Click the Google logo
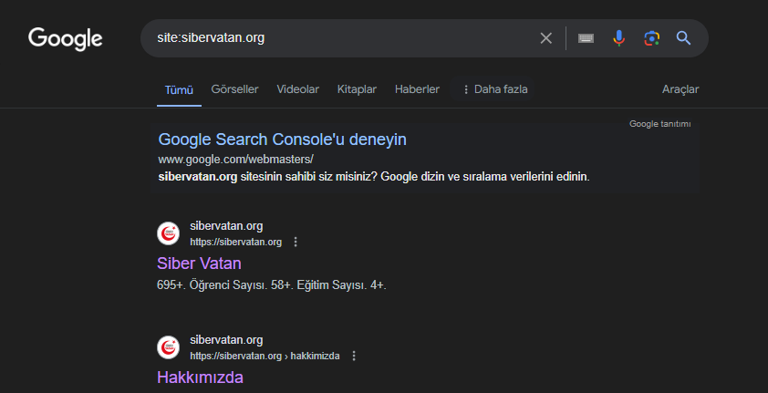 click(x=66, y=38)
